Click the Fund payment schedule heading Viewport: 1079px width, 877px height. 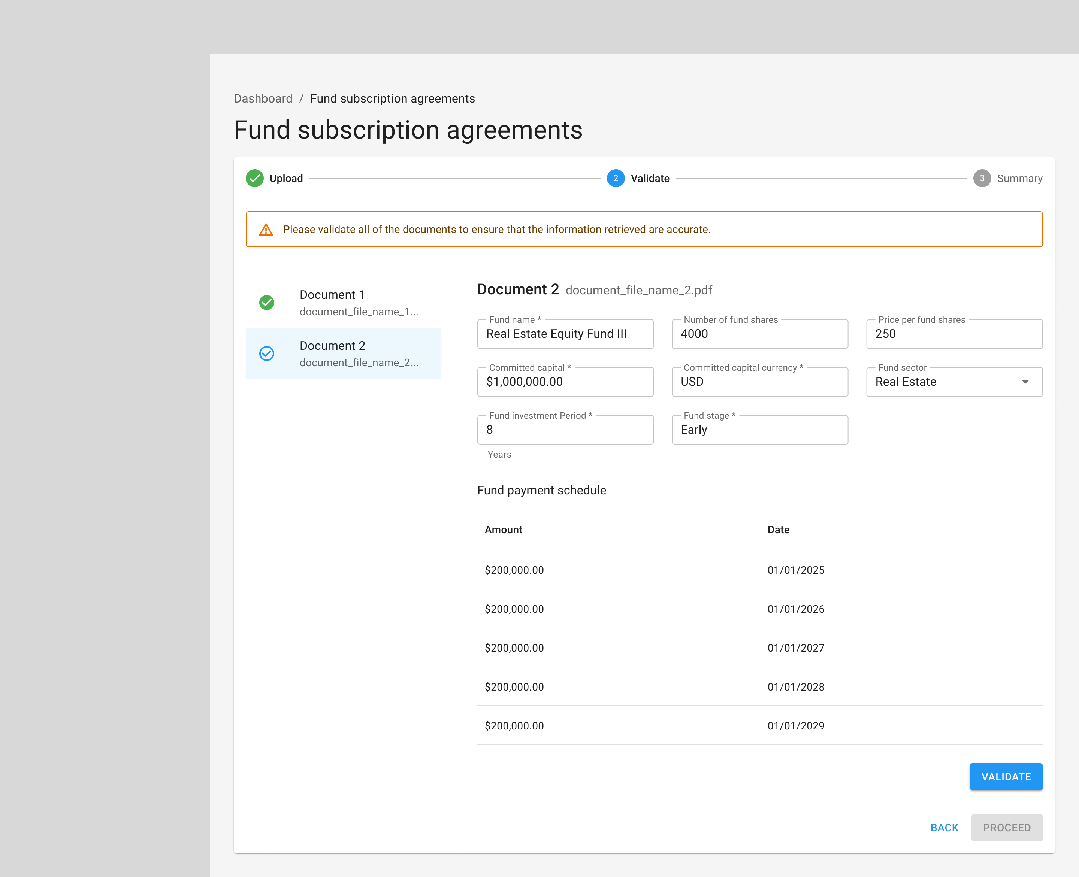click(x=541, y=490)
